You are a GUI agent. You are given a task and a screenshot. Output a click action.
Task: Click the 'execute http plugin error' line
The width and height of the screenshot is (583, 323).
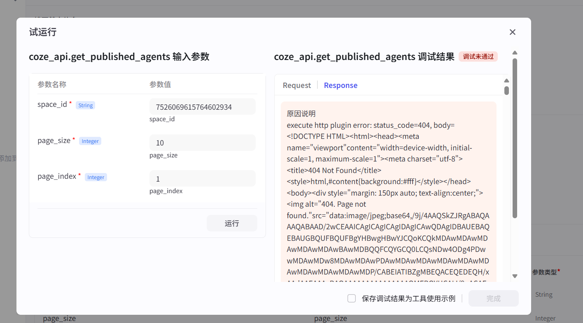(x=371, y=125)
